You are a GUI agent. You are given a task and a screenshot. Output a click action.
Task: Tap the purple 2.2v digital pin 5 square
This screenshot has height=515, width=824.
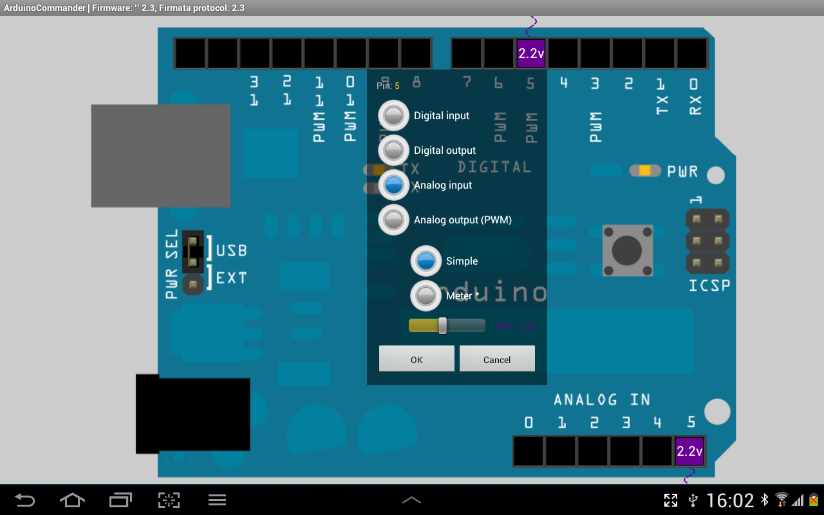pyautogui.click(x=531, y=53)
